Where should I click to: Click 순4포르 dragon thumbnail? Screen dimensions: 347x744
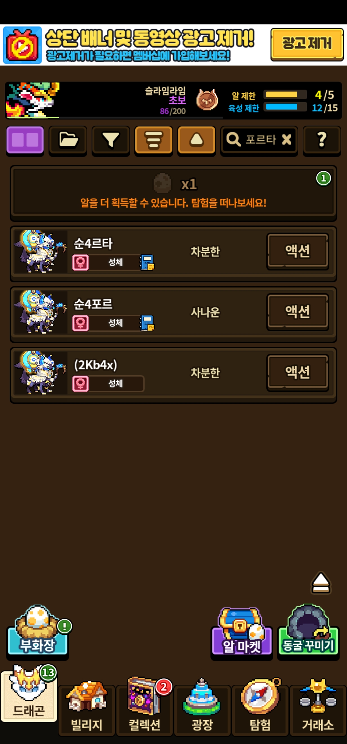tap(40, 312)
